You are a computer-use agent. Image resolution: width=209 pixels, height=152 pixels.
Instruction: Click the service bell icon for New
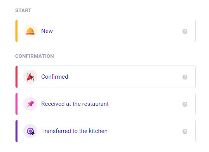[30, 31]
